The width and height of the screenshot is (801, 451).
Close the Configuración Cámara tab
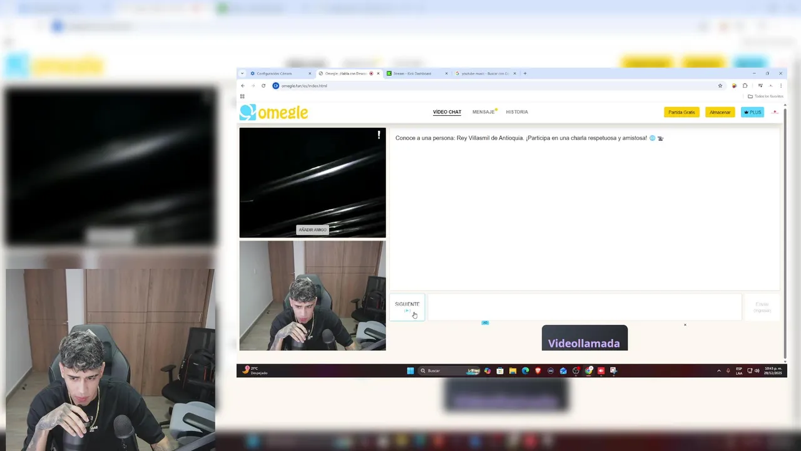pyautogui.click(x=310, y=73)
